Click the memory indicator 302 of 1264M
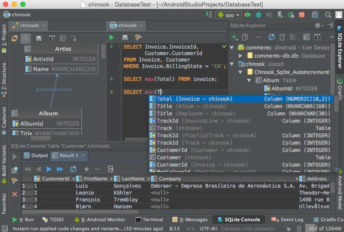Screen dimensions: 344x232 pos(325,229)
